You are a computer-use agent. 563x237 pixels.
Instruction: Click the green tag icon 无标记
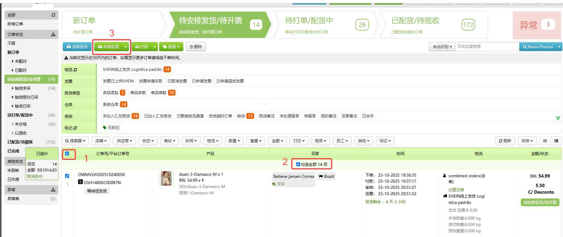pyautogui.click(x=105, y=128)
